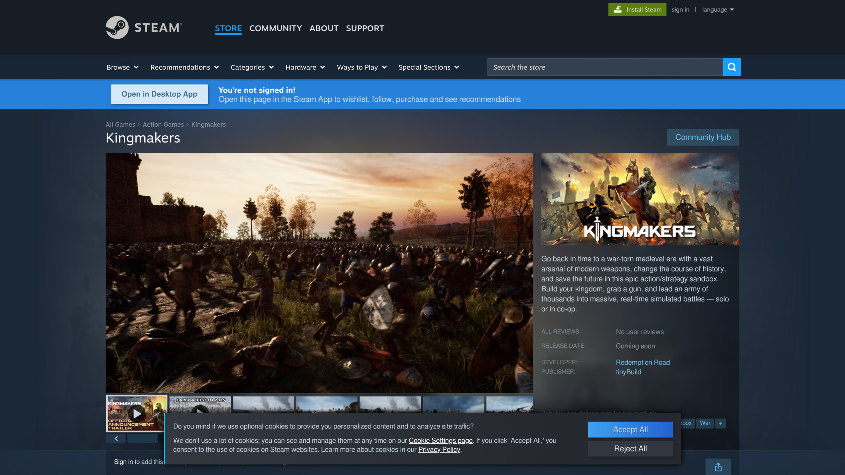The height and width of the screenshot is (475, 845).
Task: Click Sign in link below media
Action: pos(123,462)
